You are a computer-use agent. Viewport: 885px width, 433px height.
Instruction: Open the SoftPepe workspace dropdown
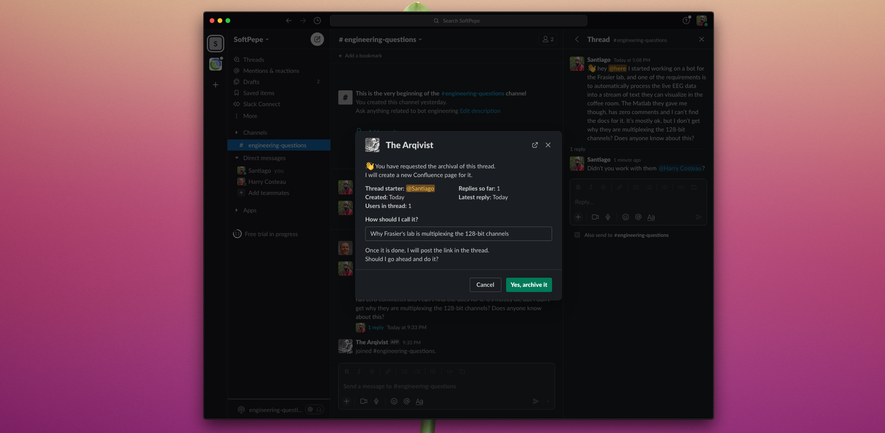[252, 39]
